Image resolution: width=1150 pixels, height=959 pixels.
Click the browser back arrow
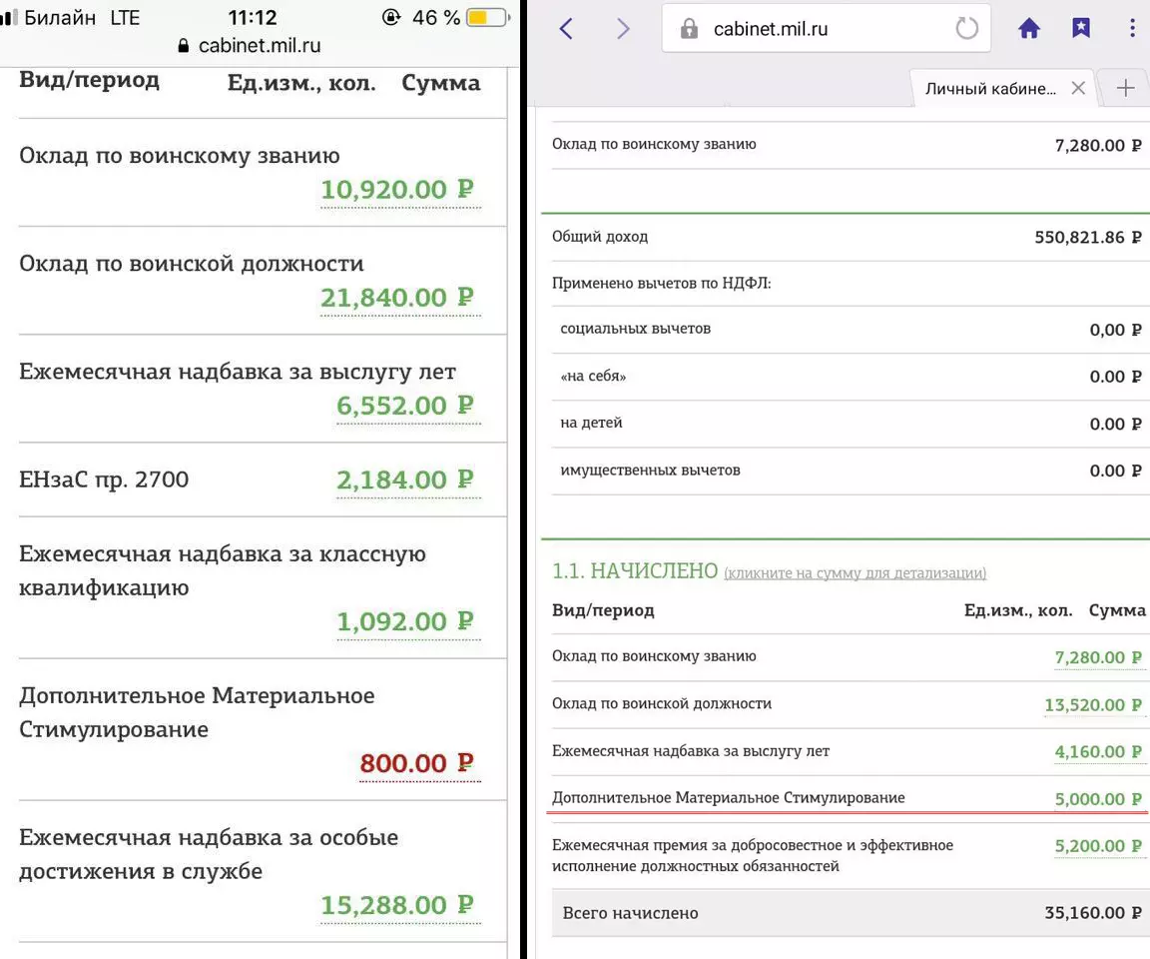click(566, 29)
